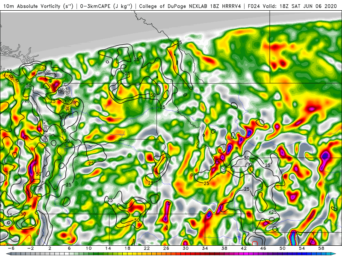This screenshot has width=342, height=256.
Task: Click the '58' value on the color scale
Action: (321, 248)
